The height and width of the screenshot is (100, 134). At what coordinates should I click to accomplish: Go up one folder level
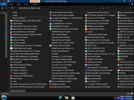coord(12,8)
